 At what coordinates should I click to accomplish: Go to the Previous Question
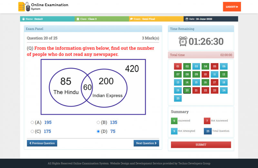[x=42, y=143]
